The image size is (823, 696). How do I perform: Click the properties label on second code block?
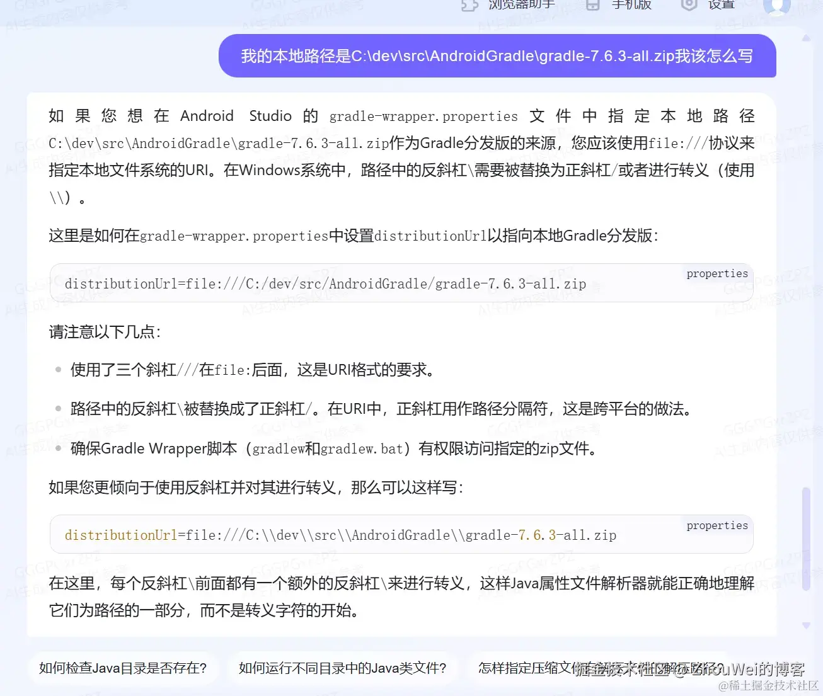(717, 525)
